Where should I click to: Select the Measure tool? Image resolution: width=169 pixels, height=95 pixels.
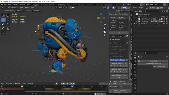click(x=8, y=29)
